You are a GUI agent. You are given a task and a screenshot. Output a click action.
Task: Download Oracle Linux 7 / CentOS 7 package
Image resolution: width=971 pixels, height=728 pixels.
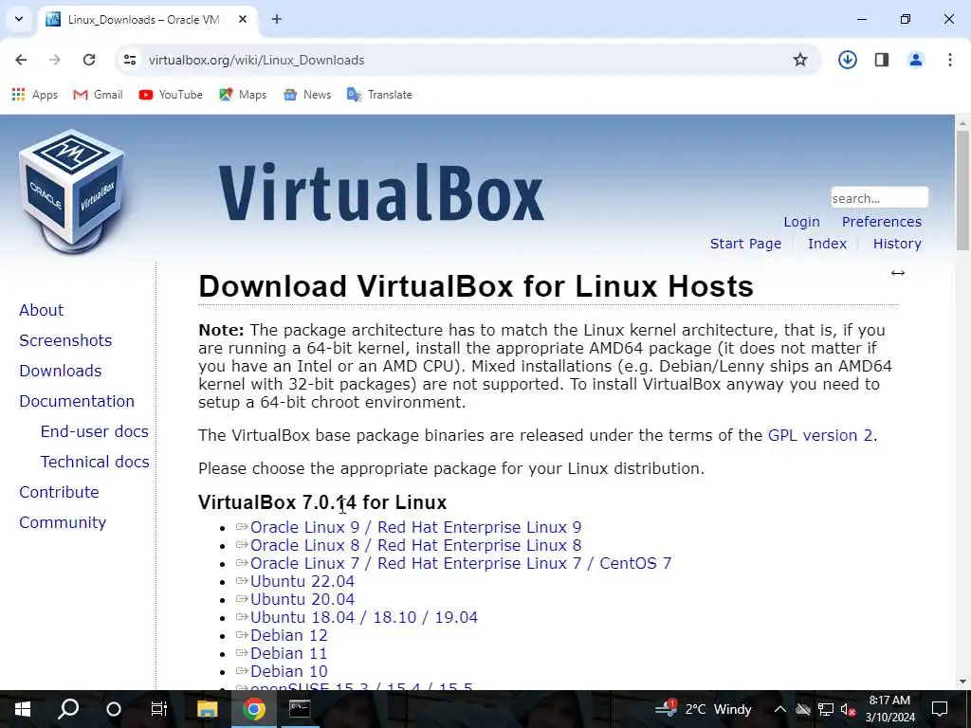[461, 563]
